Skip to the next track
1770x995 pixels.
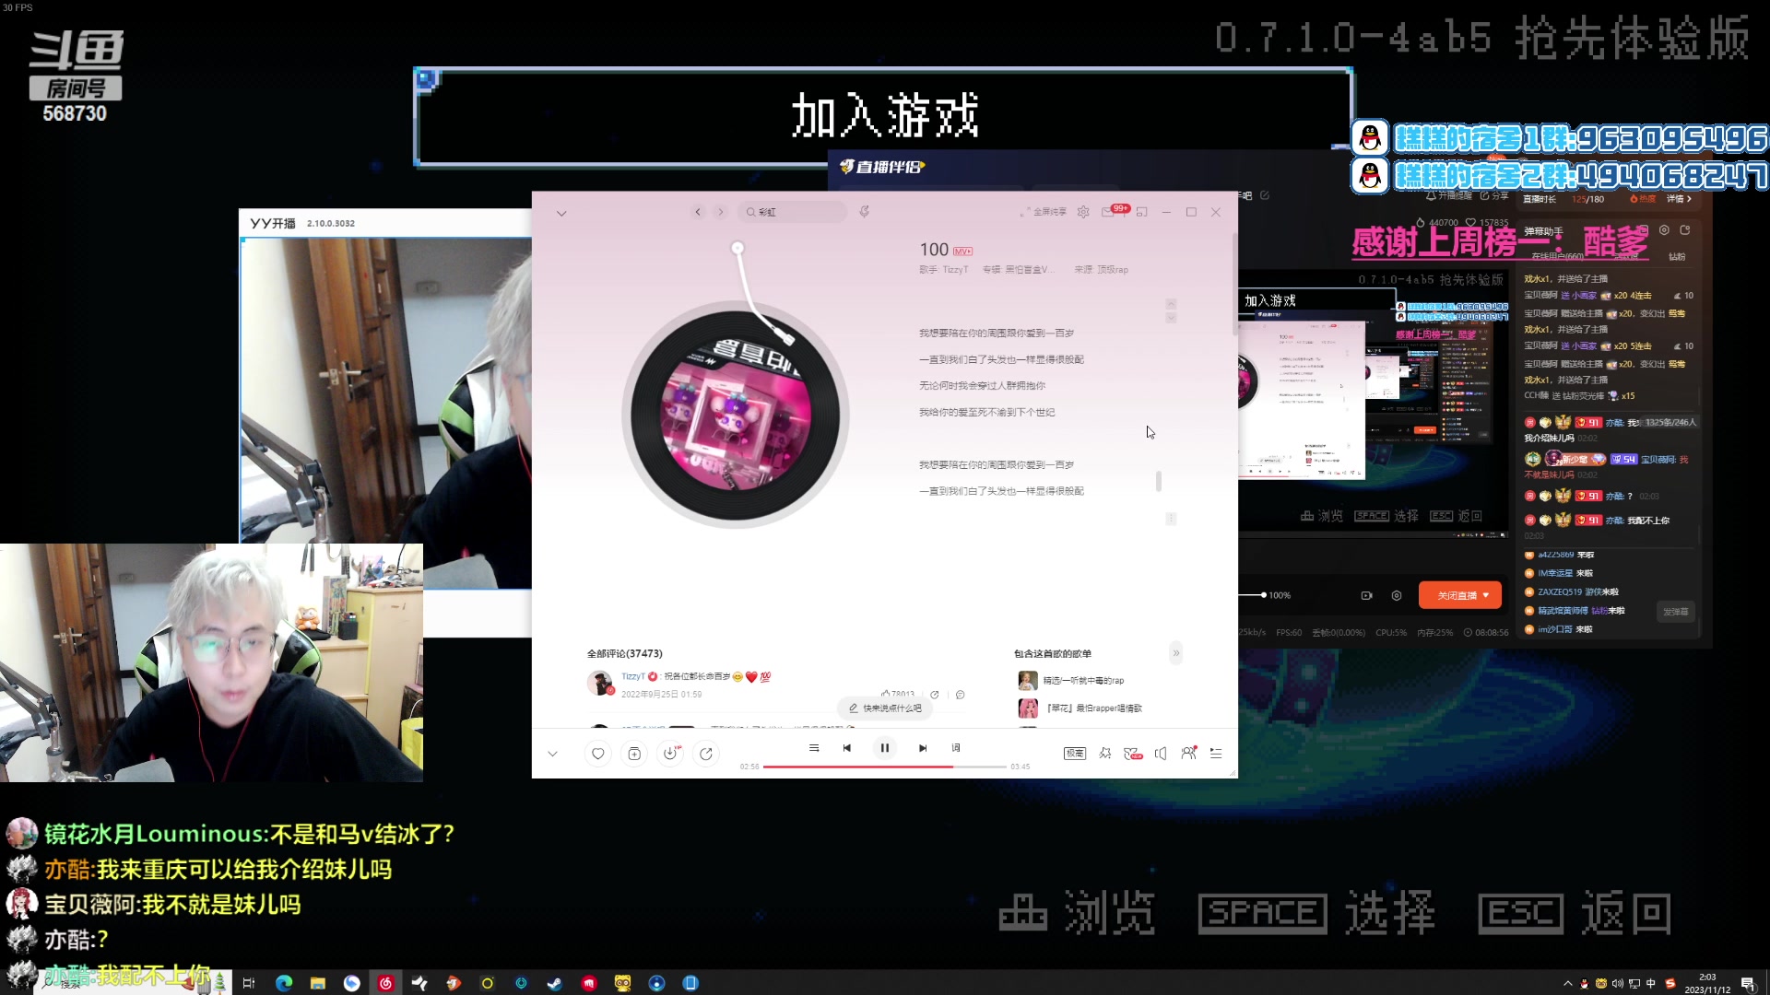point(923,748)
